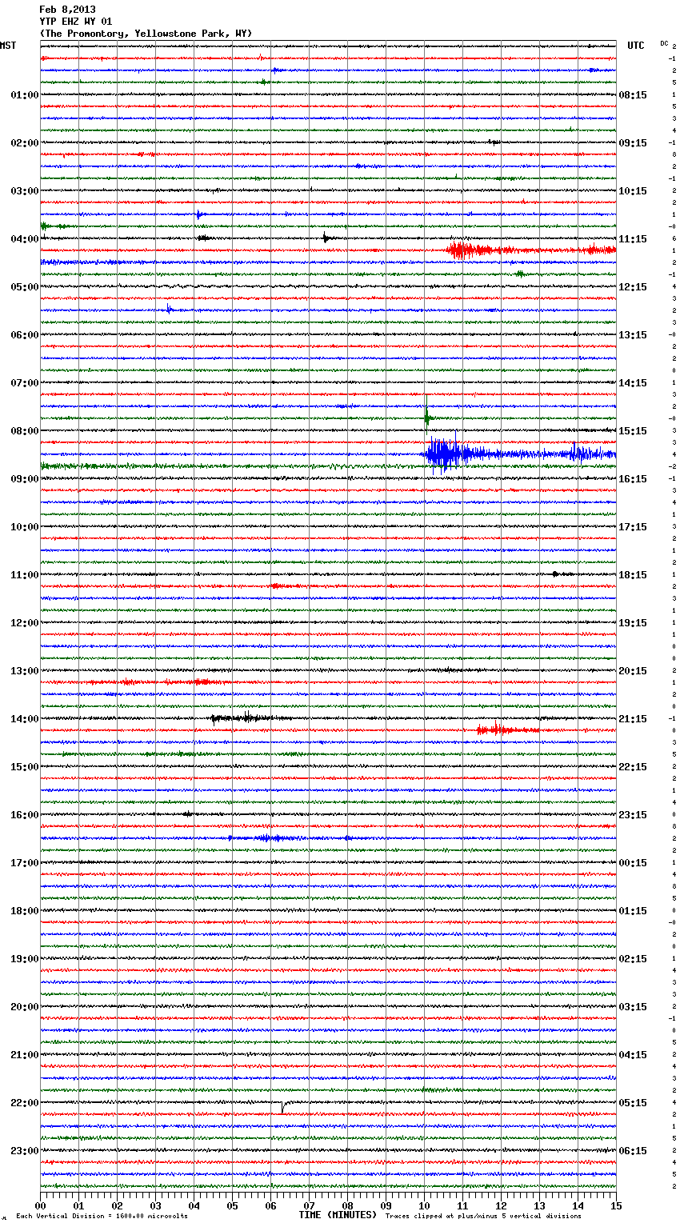The height and width of the screenshot is (1227, 680).
Task: Click the '11:15' UTC time label
Action: tap(633, 239)
